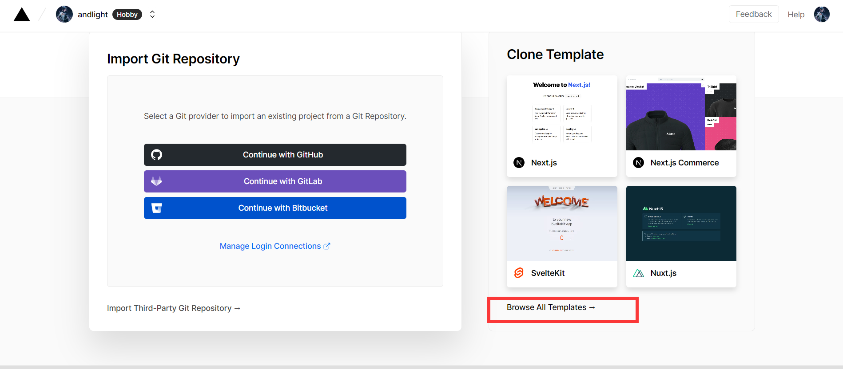Open the Help menu item
843x369 pixels.
point(796,15)
